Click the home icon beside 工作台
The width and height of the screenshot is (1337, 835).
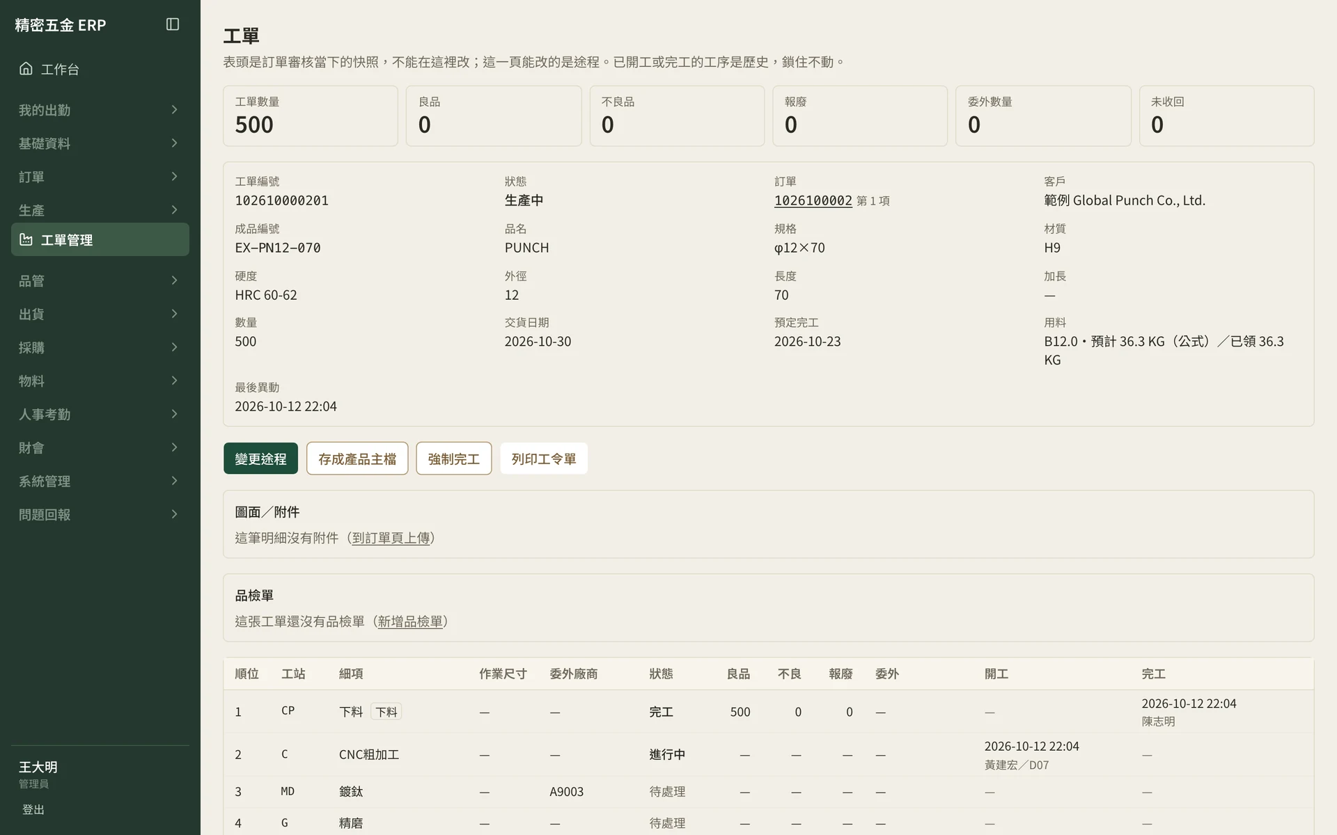point(26,68)
